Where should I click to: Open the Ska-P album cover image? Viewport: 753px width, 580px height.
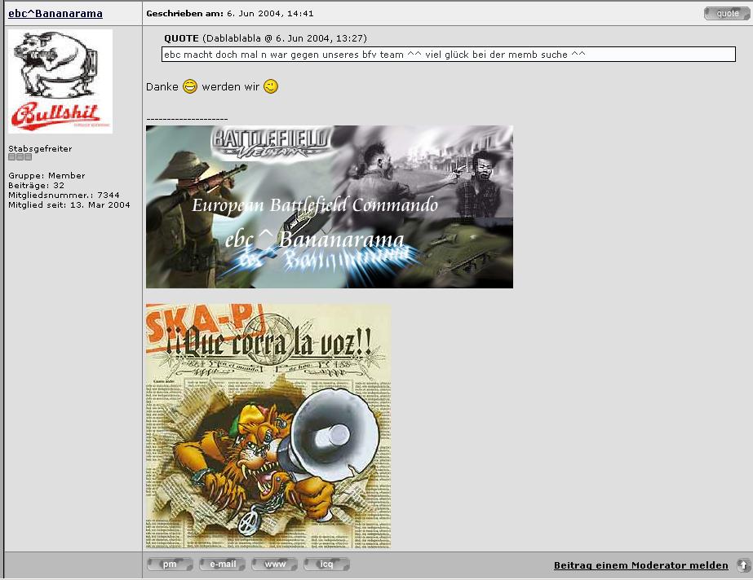(x=268, y=426)
